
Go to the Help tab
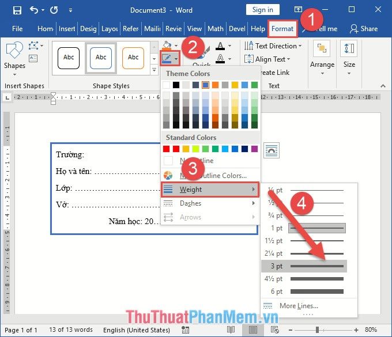[x=258, y=29]
